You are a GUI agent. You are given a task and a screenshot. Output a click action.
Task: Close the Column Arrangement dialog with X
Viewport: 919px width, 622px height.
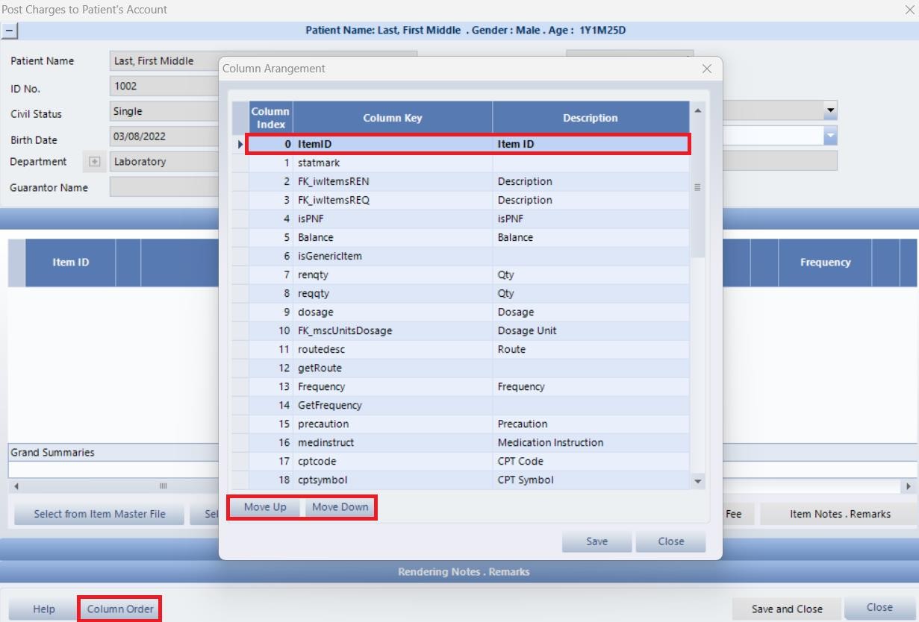click(706, 69)
